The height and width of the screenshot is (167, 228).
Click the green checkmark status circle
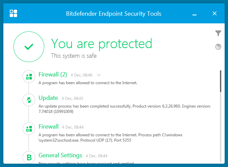pos(29,47)
